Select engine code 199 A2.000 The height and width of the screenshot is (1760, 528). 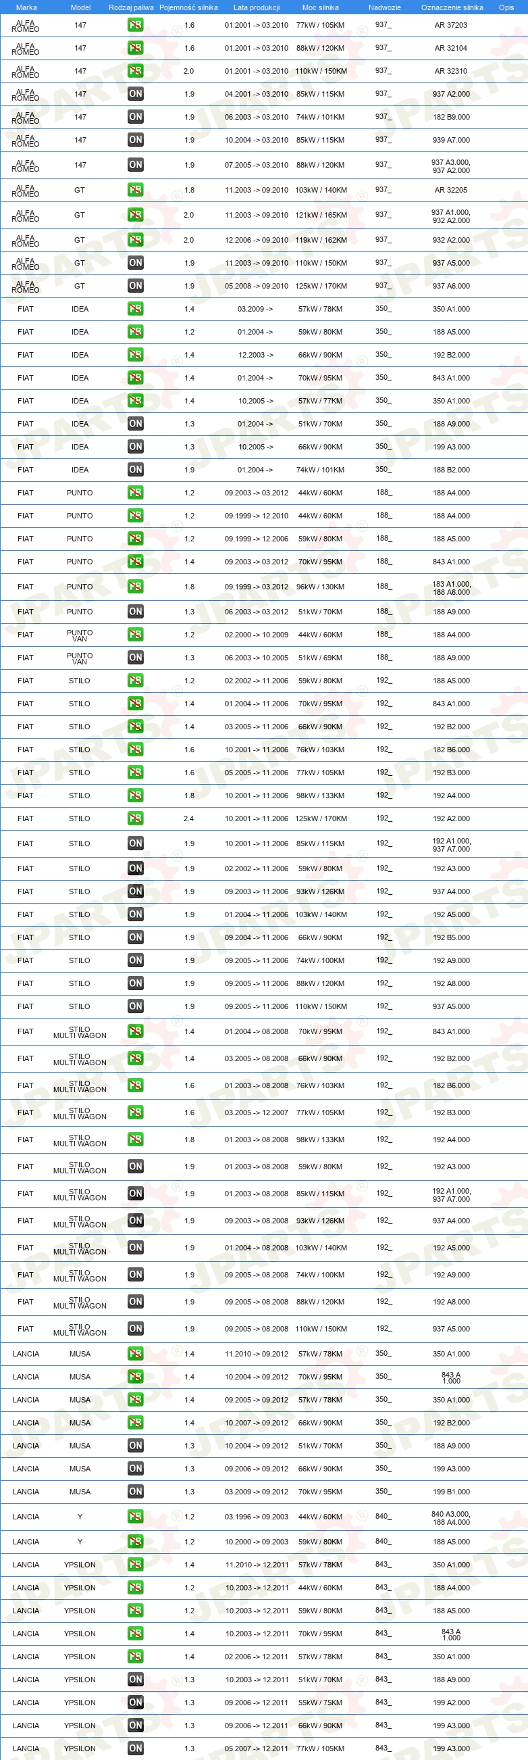coord(451,1703)
